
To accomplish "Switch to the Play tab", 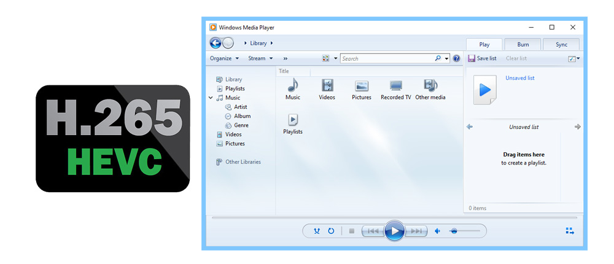I will 484,44.
